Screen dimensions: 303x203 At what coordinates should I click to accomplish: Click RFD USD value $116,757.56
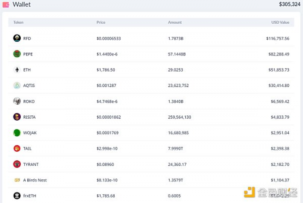278,38
